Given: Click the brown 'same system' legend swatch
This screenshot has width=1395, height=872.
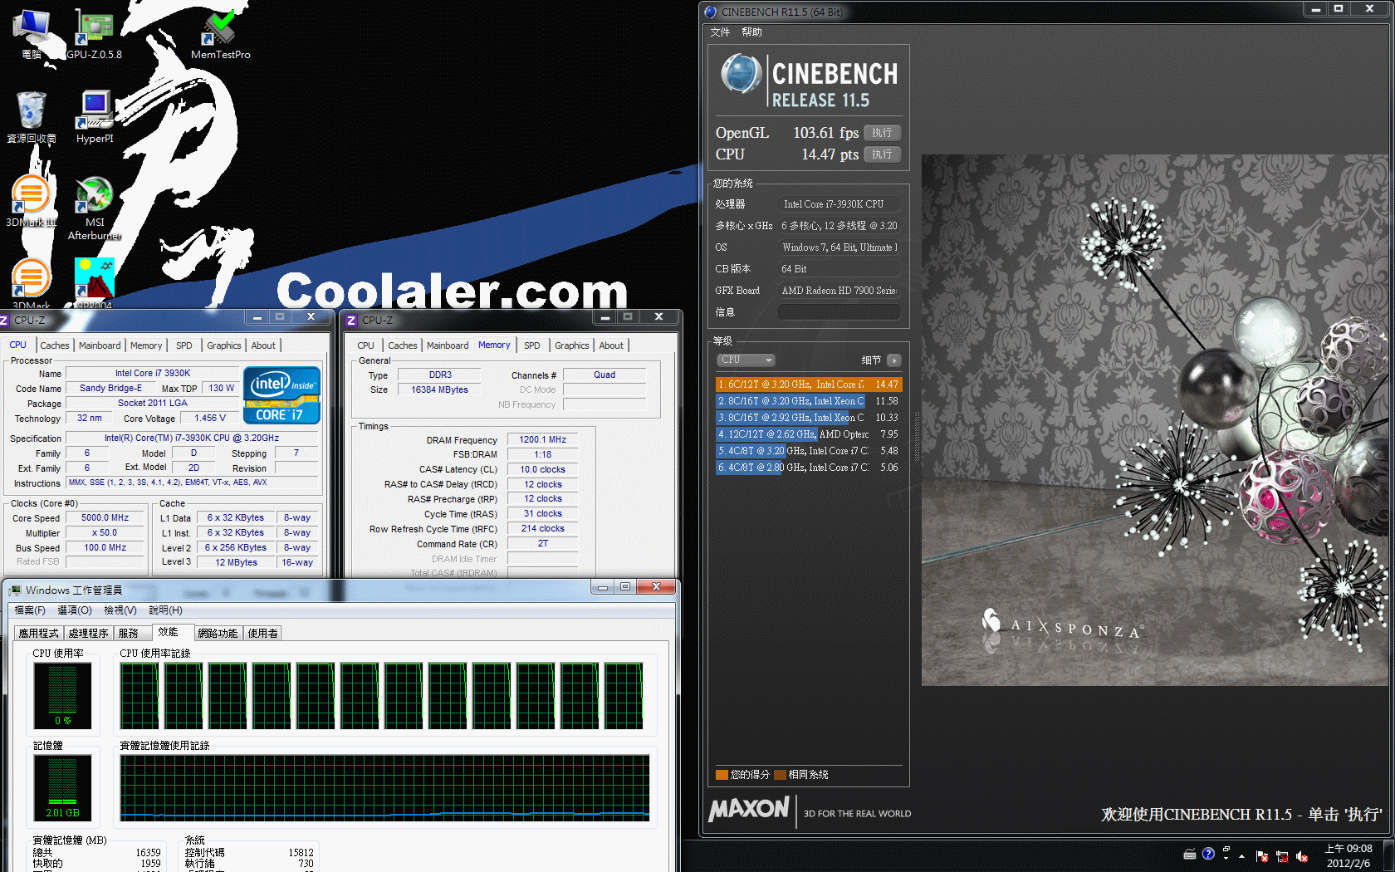Looking at the screenshot, I should click(x=780, y=775).
